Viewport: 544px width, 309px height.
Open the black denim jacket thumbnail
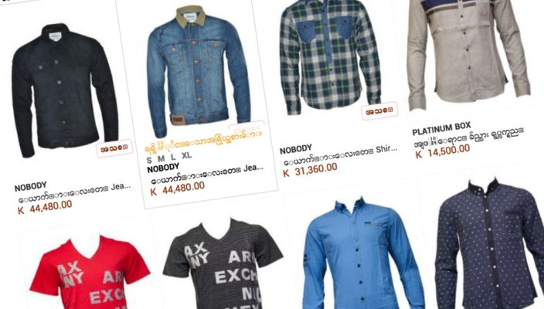point(64,90)
